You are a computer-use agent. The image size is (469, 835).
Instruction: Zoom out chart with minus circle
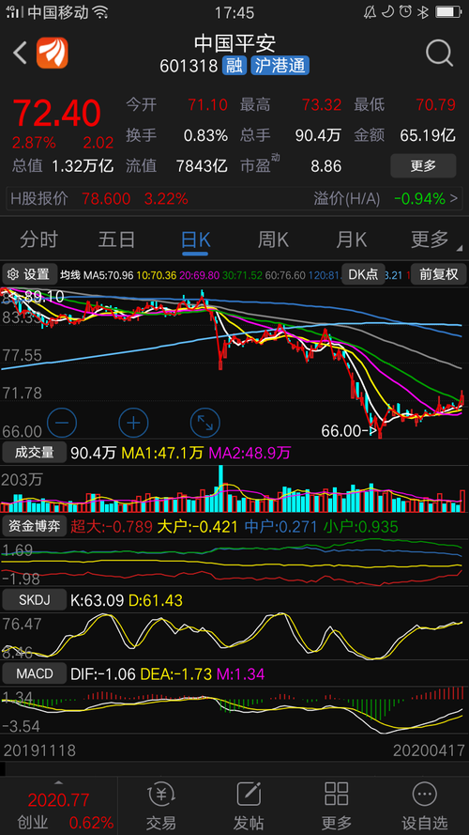[x=62, y=423]
